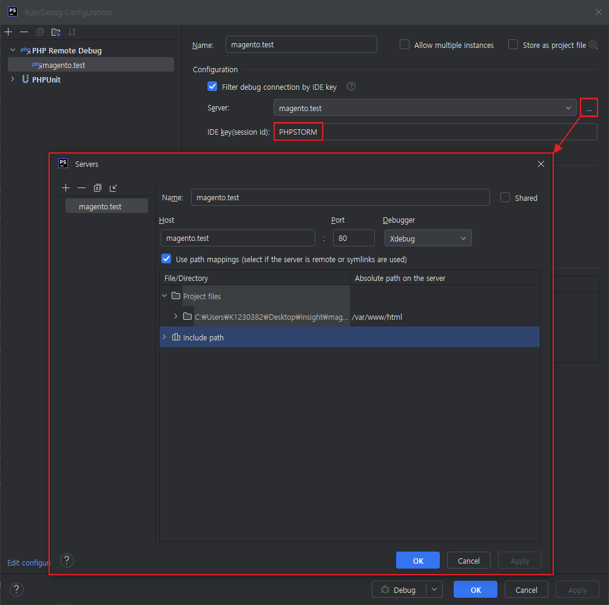Add a server in the Servers dialog
Image resolution: width=609 pixels, height=605 pixels.
click(x=66, y=188)
